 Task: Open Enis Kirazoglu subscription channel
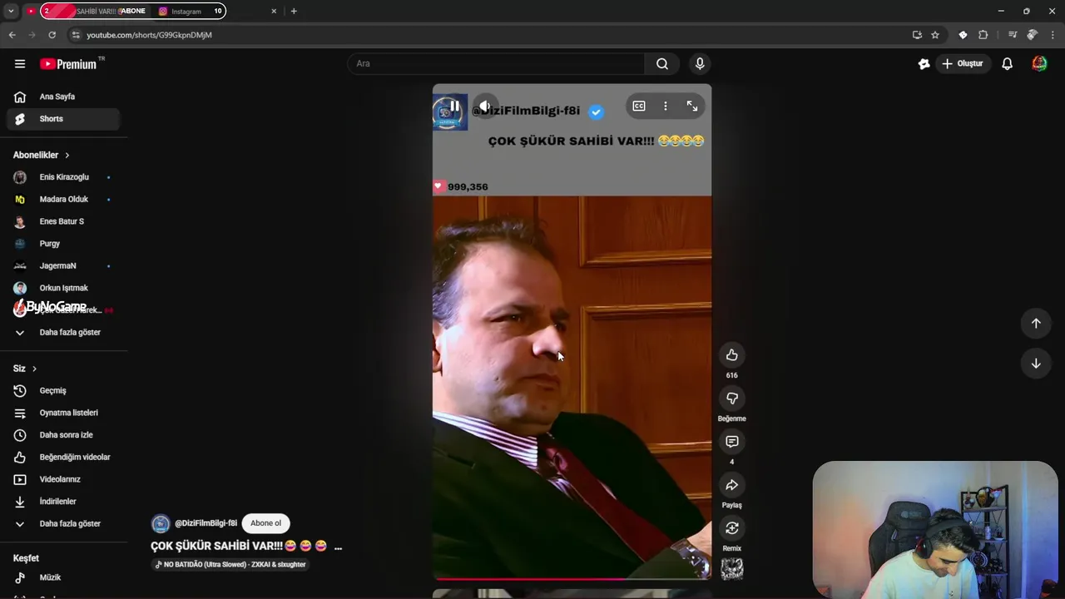pos(63,177)
